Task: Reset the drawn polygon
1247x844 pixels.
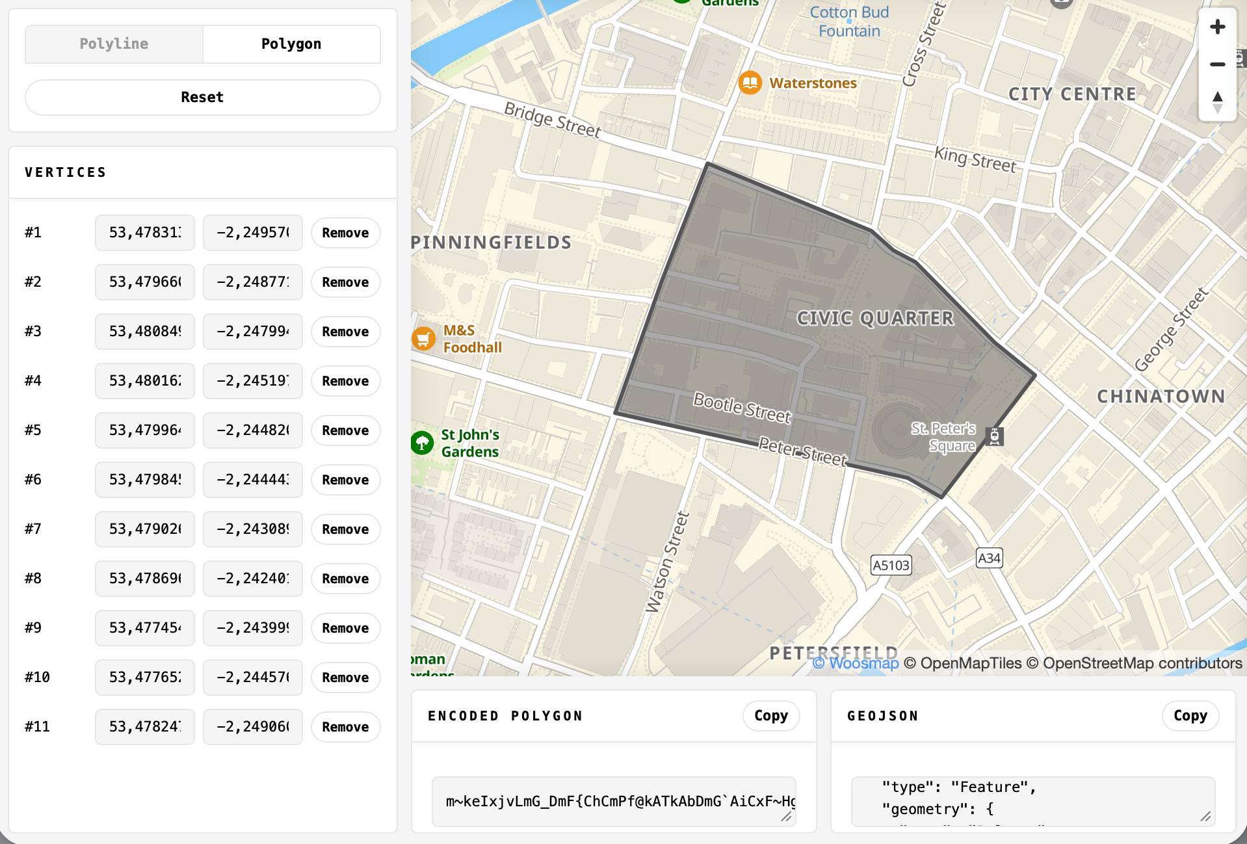Action: pyautogui.click(x=202, y=97)
